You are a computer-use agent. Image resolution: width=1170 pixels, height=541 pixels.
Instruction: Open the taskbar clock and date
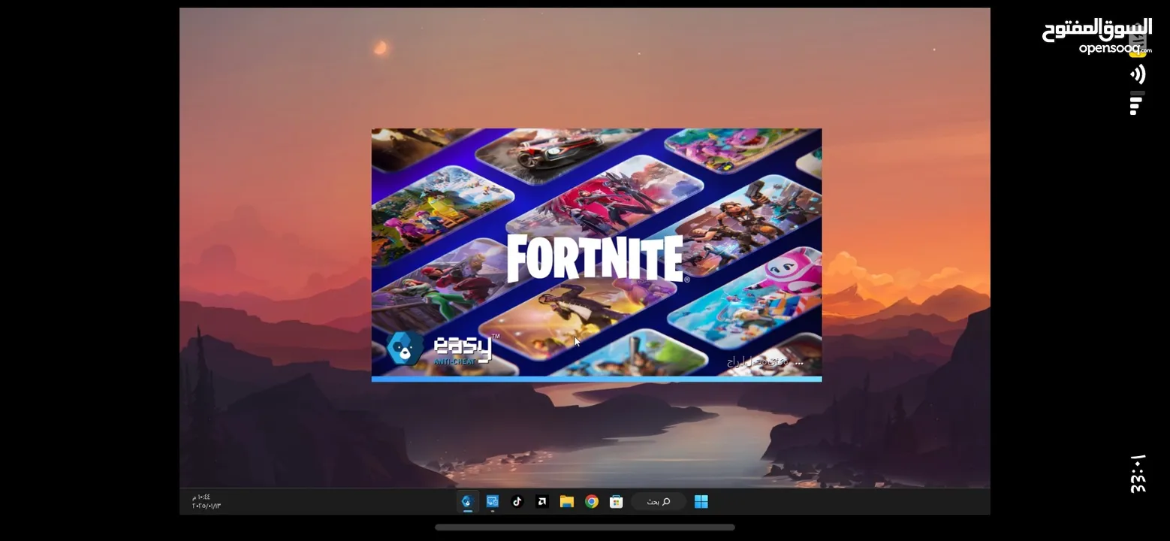tap(206, 501)
